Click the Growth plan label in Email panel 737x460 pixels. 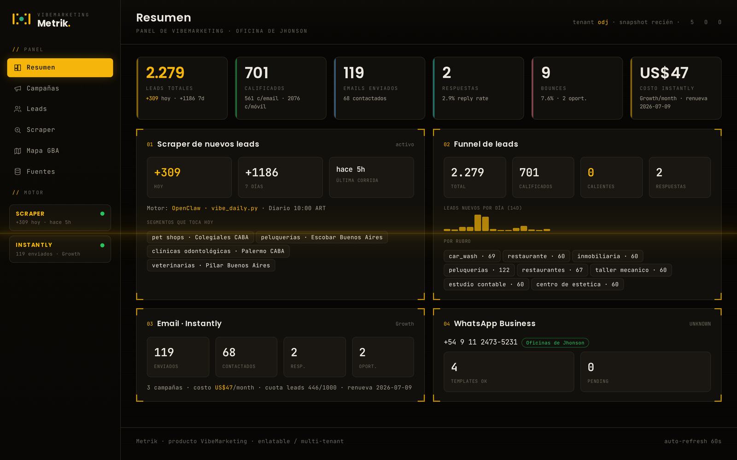pyautogui.click(x=404, y=324)
